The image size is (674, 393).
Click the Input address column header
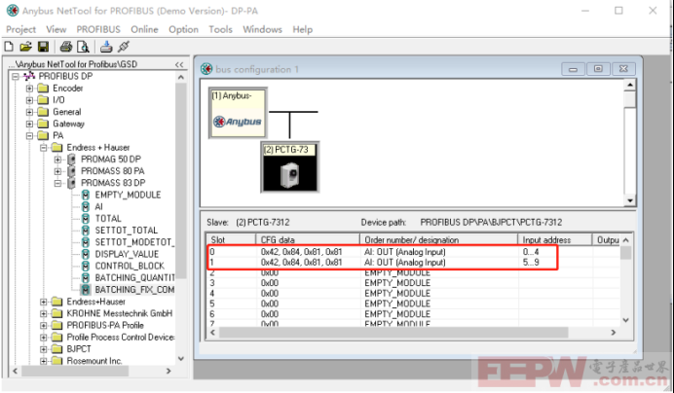pyautogui.click(x=555, y=239)
